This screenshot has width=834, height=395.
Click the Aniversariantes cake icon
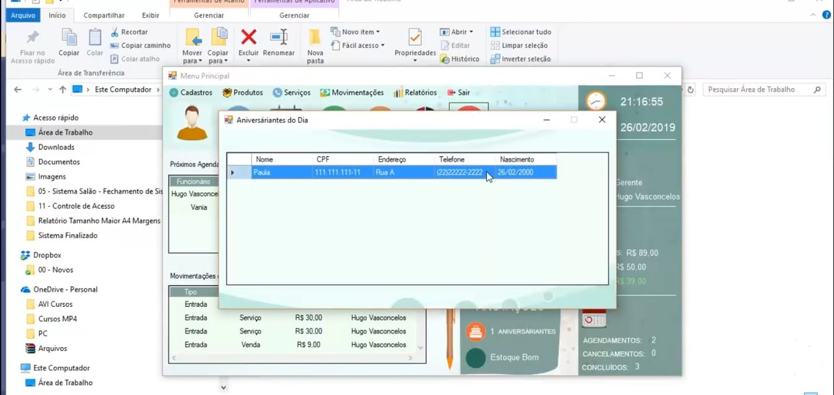point(476,331)
